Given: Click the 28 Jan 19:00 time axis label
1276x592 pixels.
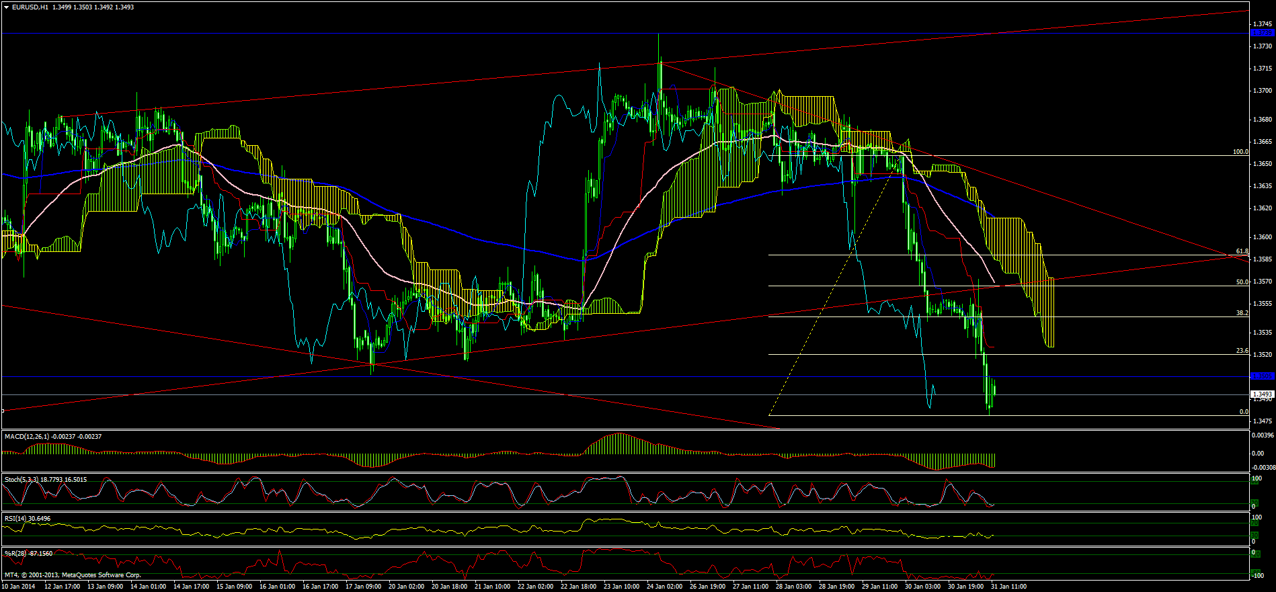Looking at the screenshot, I should tap(836, 587).
